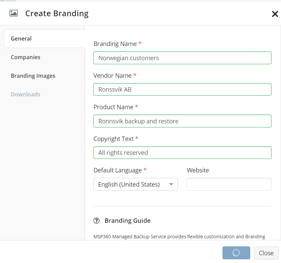Click the Branding Guide help icon

96,220
